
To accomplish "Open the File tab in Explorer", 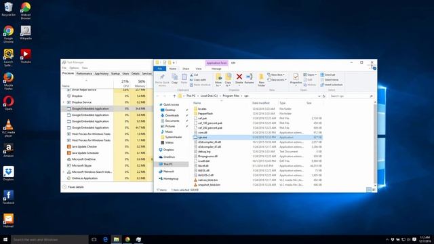I will [160, 68].
